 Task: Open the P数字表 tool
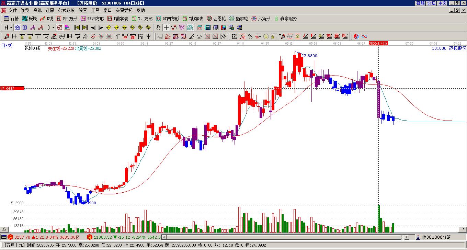tap(118, 19)
